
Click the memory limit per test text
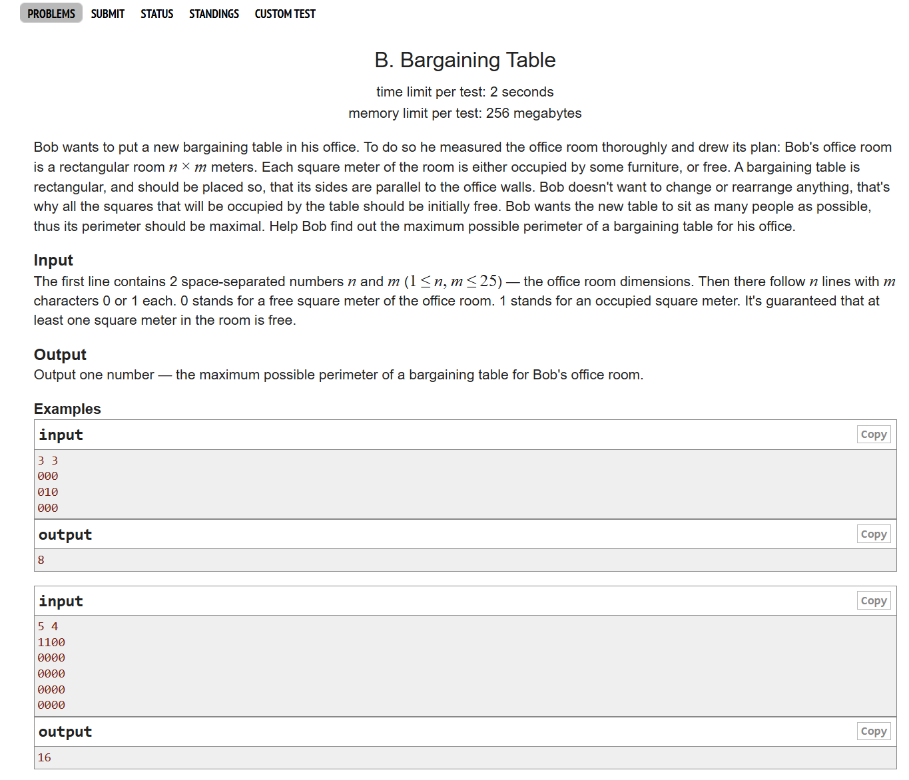(x=465, y=113)
